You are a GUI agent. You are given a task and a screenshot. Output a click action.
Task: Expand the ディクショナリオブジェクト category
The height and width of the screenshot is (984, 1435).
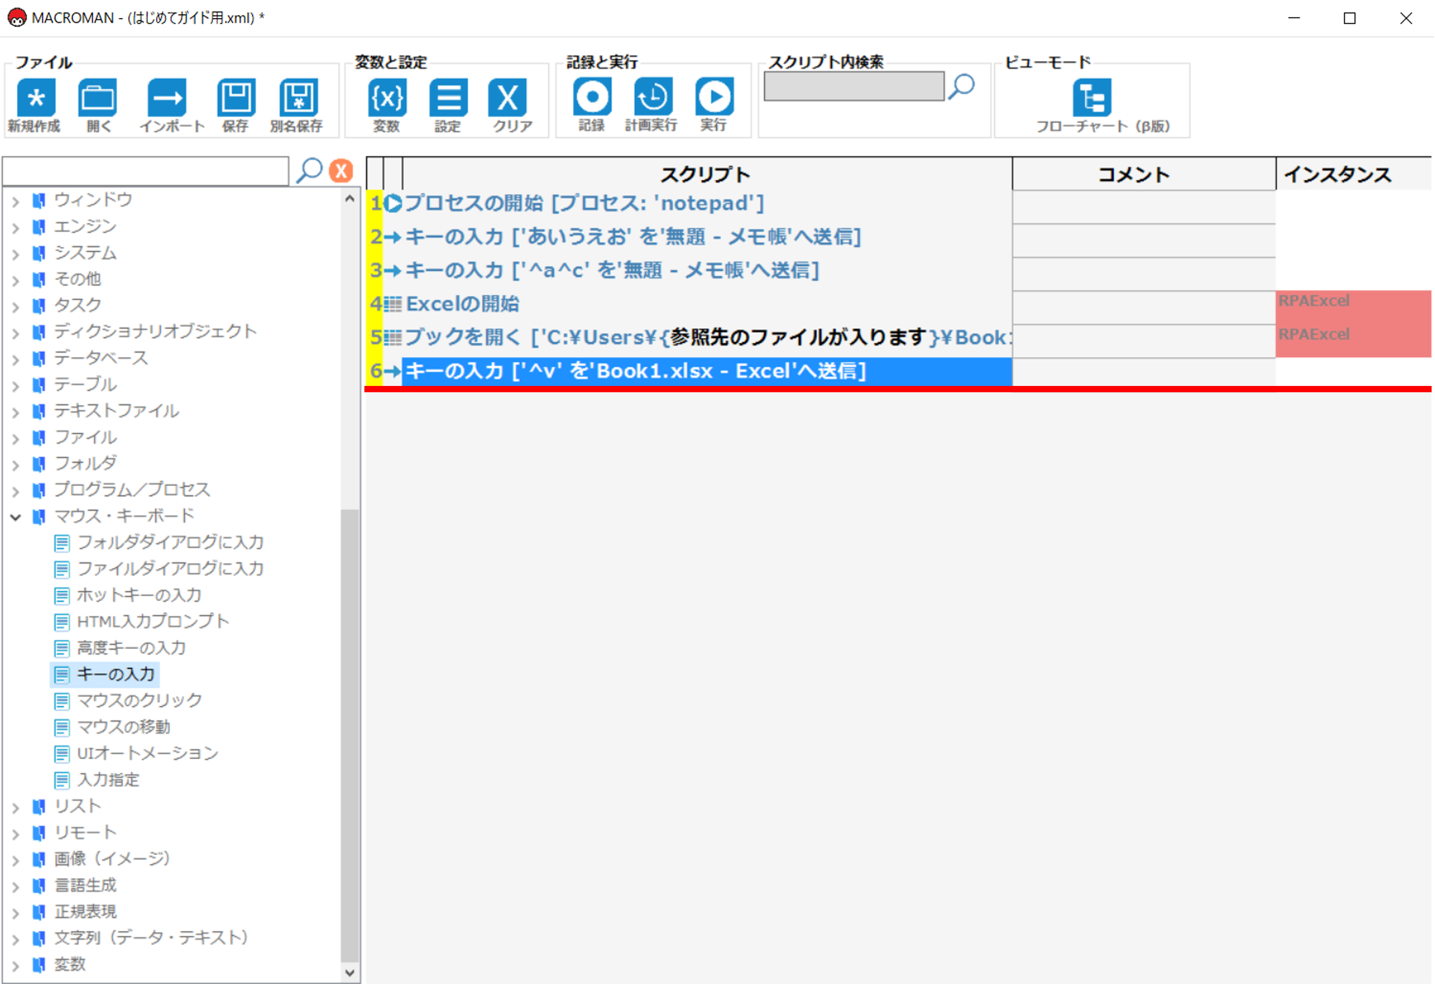(15, 333)
